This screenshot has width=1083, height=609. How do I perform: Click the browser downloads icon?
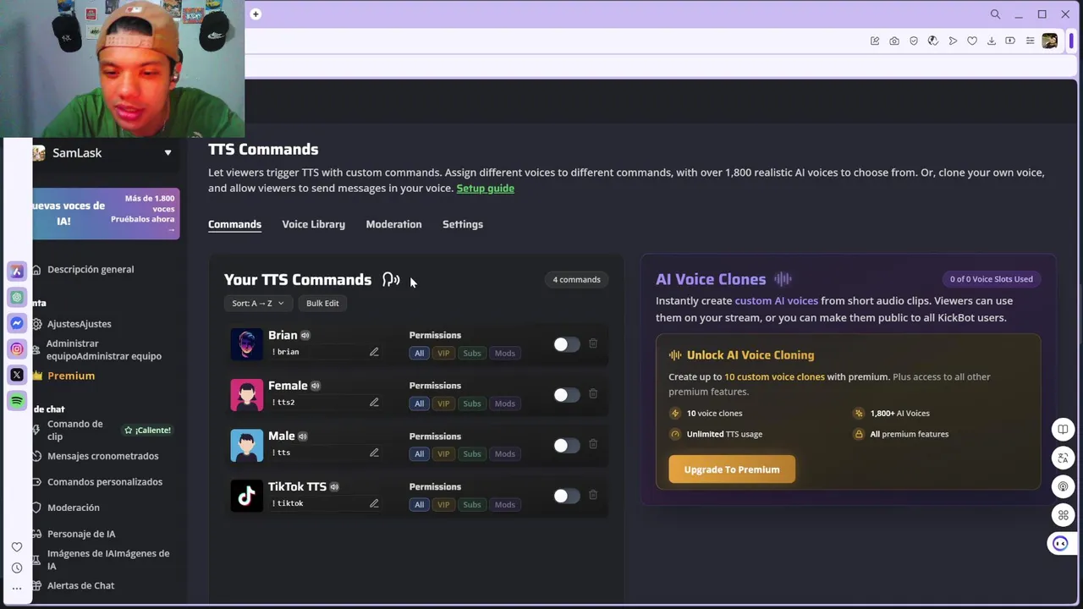point(992,41)
